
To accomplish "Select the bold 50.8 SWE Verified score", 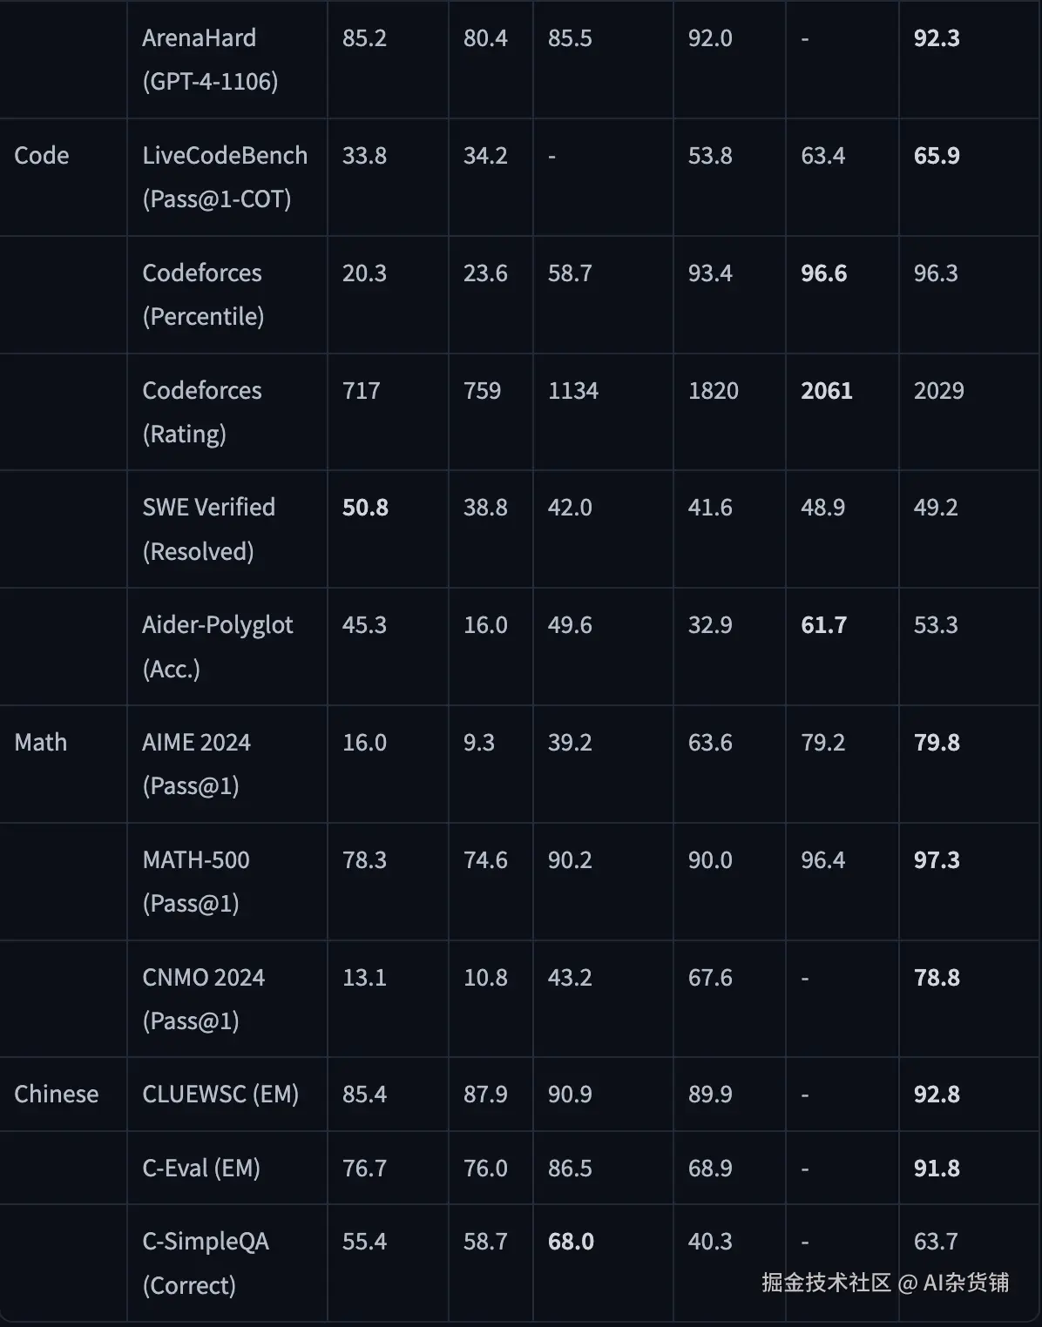I will pos(365,508).
